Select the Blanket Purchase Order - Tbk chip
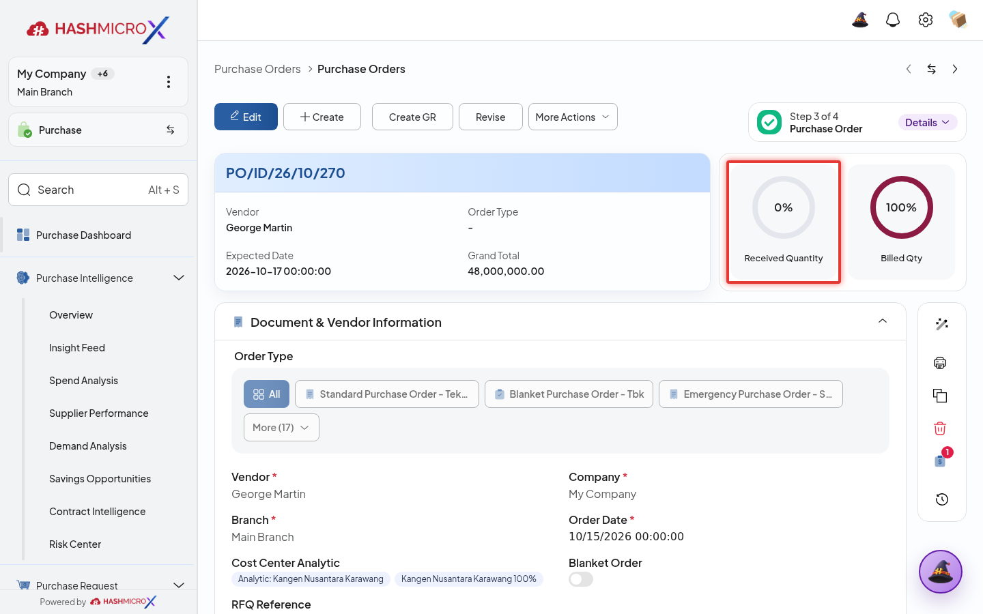This screenshot has width=983, height=614. (569, 394)
